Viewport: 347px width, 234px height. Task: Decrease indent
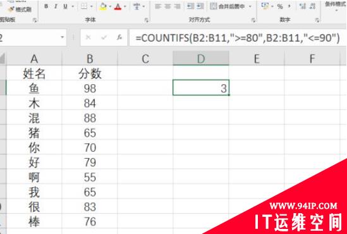pos(190,6)
